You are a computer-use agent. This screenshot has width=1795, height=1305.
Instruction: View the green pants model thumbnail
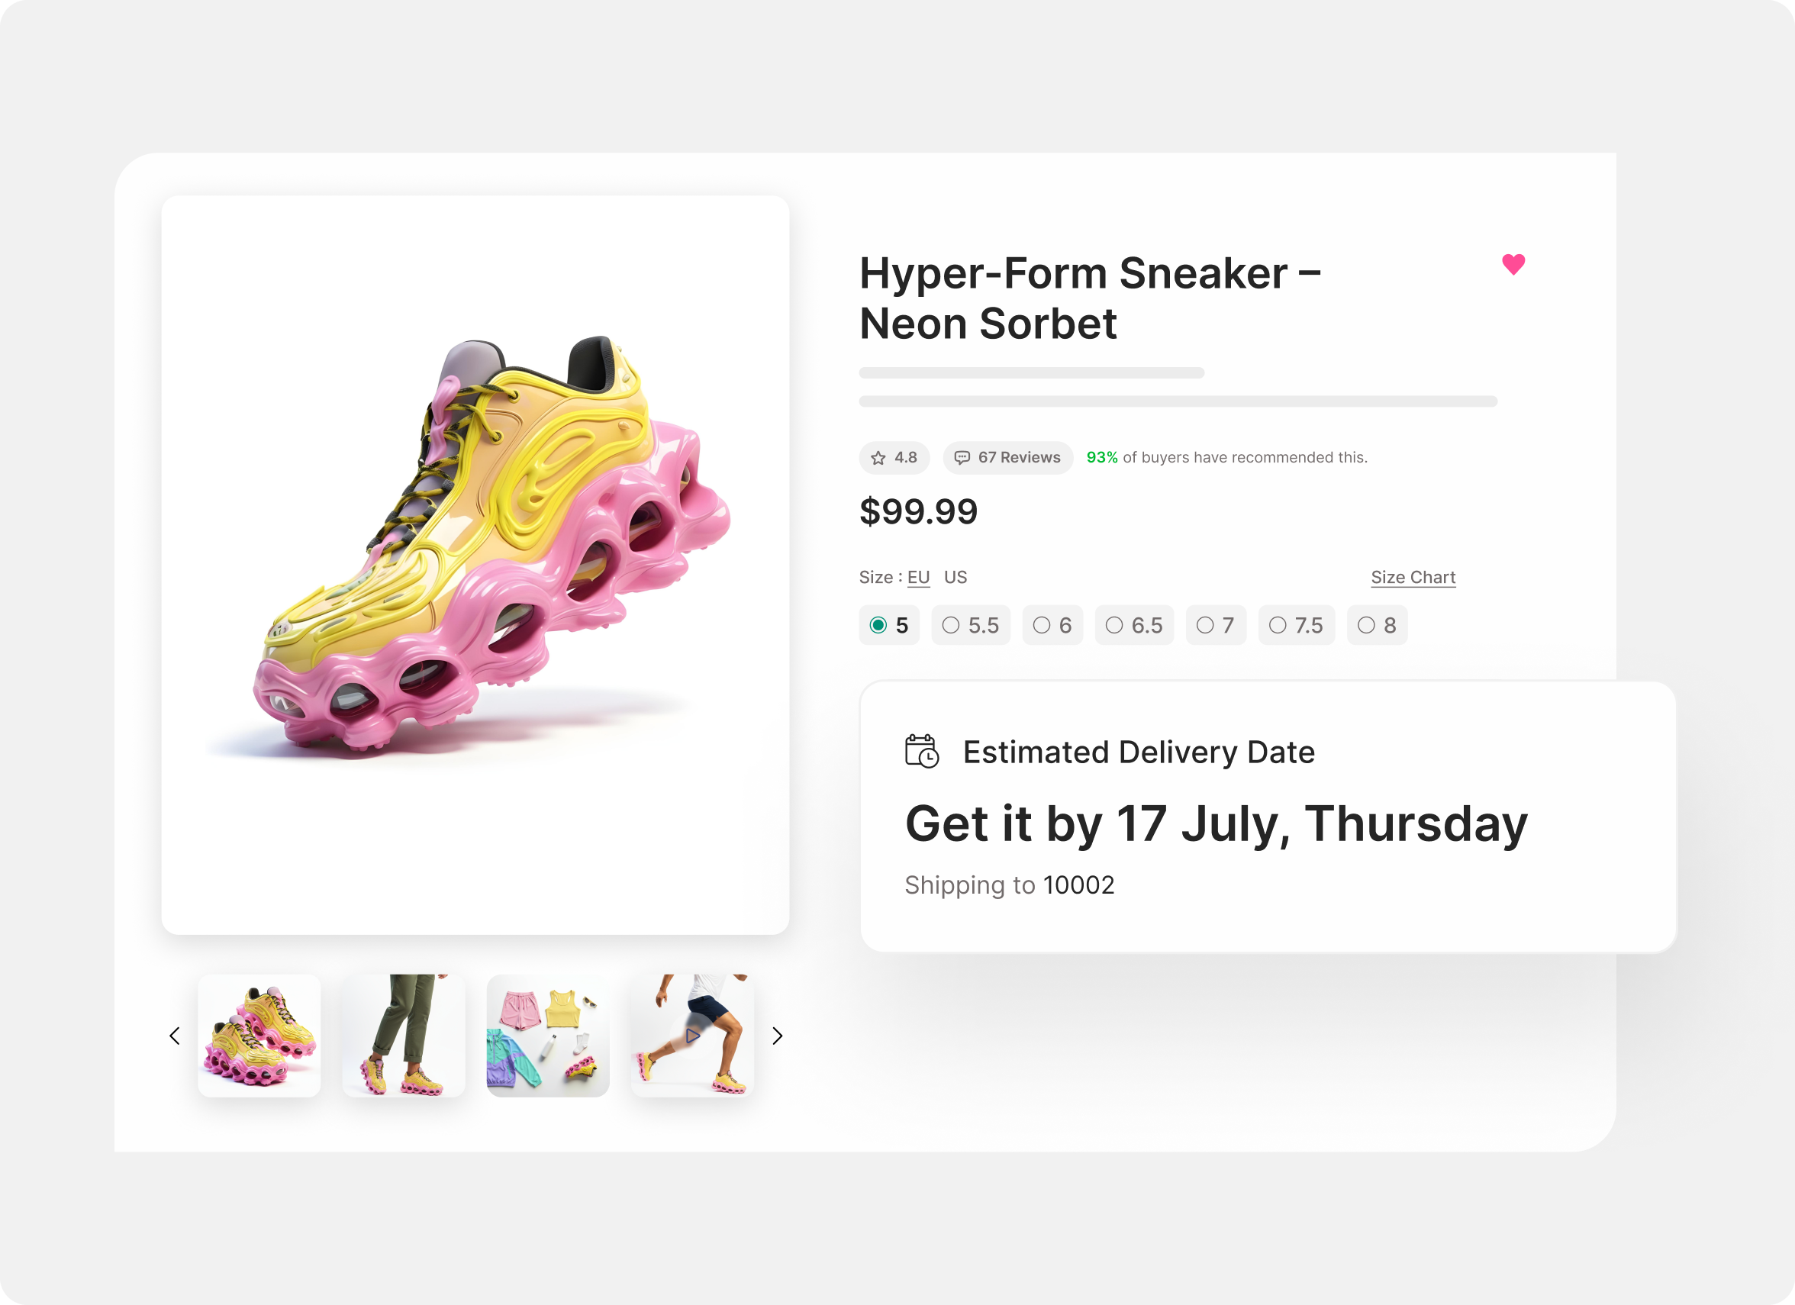(404, 1035)
